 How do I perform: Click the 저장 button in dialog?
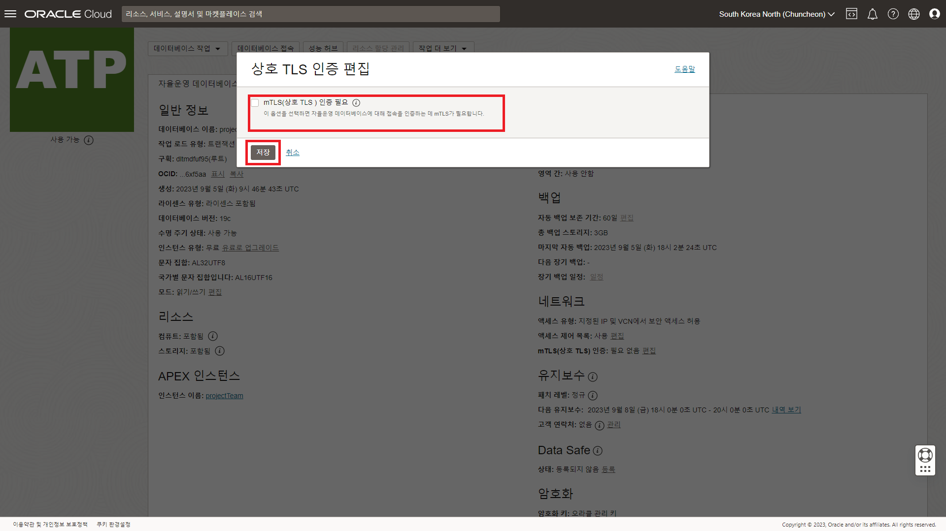[x=263, y=153]
